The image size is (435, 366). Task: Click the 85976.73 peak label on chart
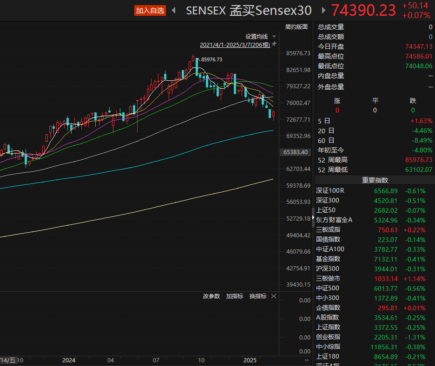211,59
